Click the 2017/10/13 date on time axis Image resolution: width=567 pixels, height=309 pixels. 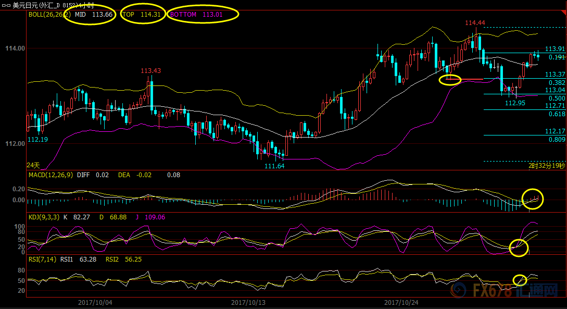click(248, 302)
